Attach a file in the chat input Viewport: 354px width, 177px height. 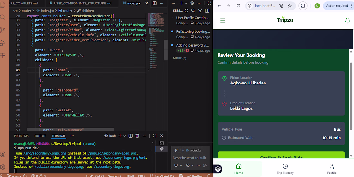[x=176, y=150]
